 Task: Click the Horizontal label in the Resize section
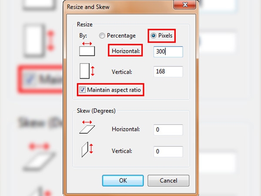pyautogui.click(x=126, y=51)
